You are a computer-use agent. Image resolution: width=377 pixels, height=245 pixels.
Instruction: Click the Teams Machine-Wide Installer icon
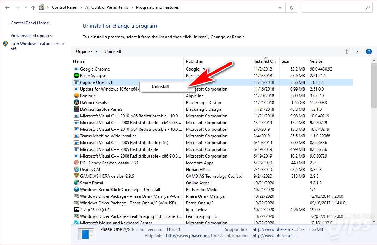point(77,136)
